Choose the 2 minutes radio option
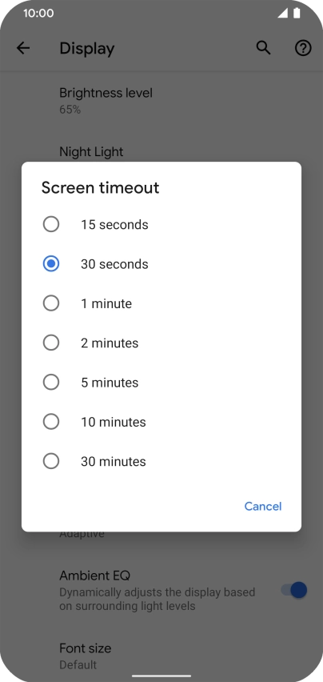This screenshot has width=323, height=682. [51, 343]
